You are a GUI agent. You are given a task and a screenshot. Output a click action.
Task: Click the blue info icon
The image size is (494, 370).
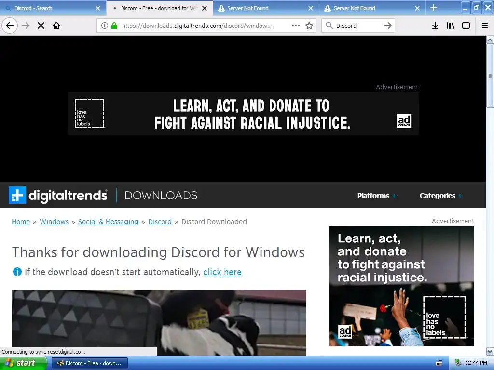[x=17, y=272]
